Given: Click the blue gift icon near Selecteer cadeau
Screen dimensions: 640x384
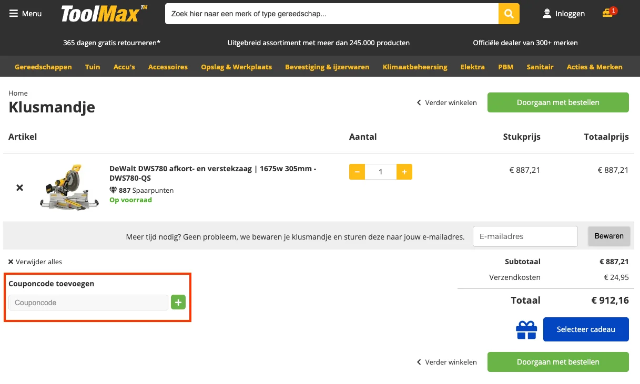Looking at the screenshot, I should coord(526,329).
